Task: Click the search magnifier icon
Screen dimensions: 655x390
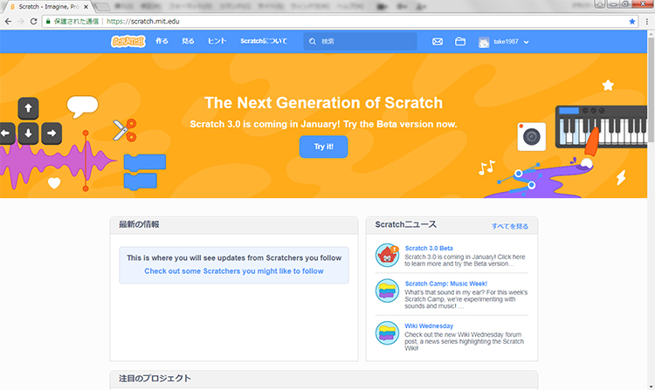Action: coord(312,41)
